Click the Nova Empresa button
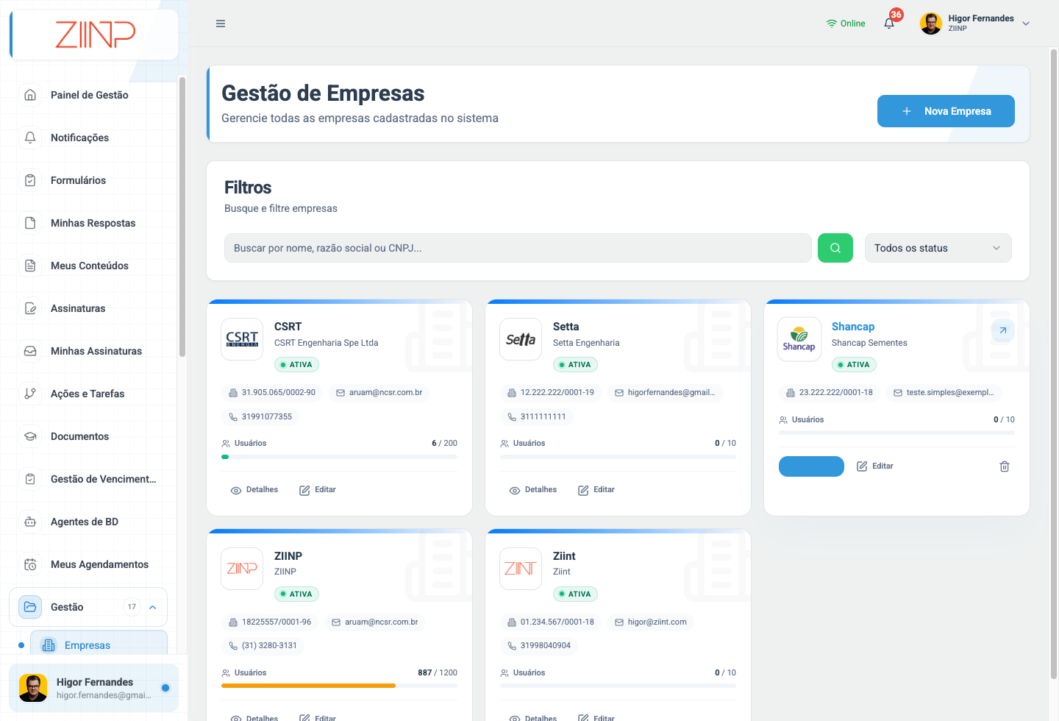The width and height of the screenshot is (1059, 721). click(x=946, y=111)
